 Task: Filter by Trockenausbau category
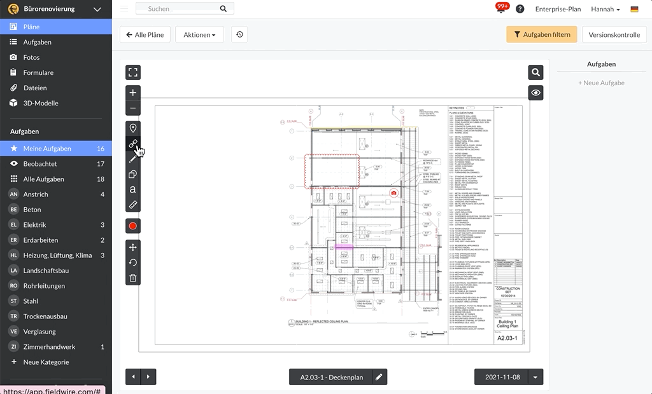[56, 316]
